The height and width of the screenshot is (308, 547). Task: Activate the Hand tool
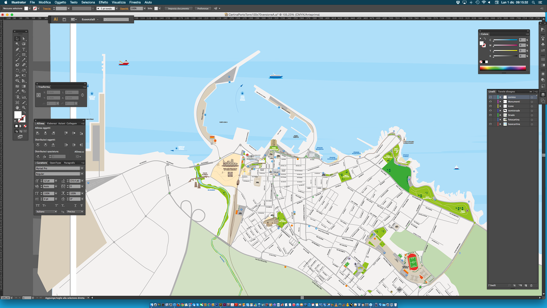[x=17, y=108]
